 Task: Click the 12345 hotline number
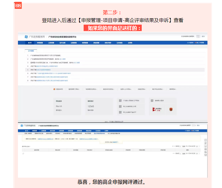point(91,106)
